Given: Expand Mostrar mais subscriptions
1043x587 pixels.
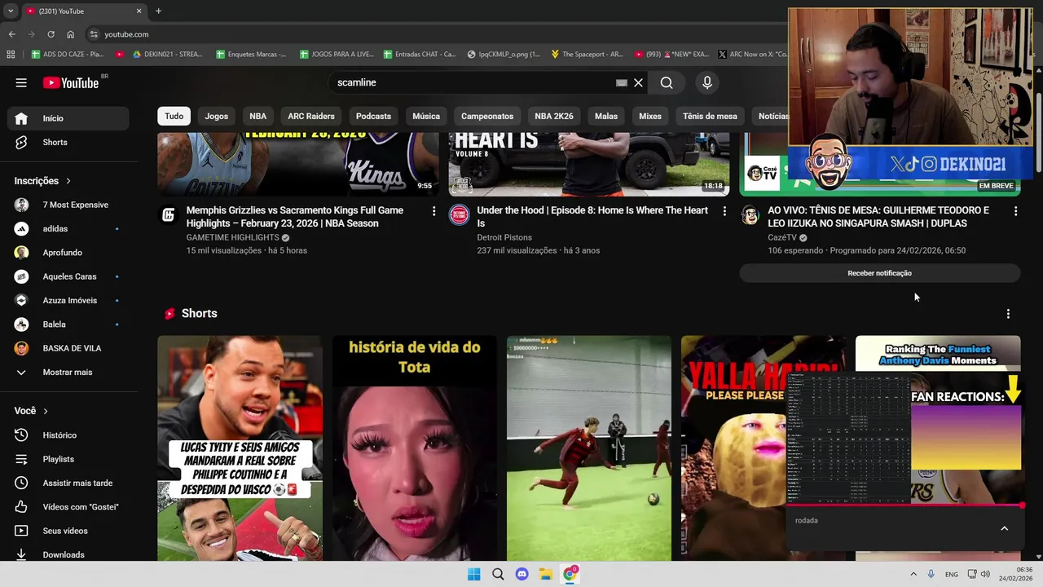Looking at the screenshot, I should pyautogui.click(x=68, y=372).
